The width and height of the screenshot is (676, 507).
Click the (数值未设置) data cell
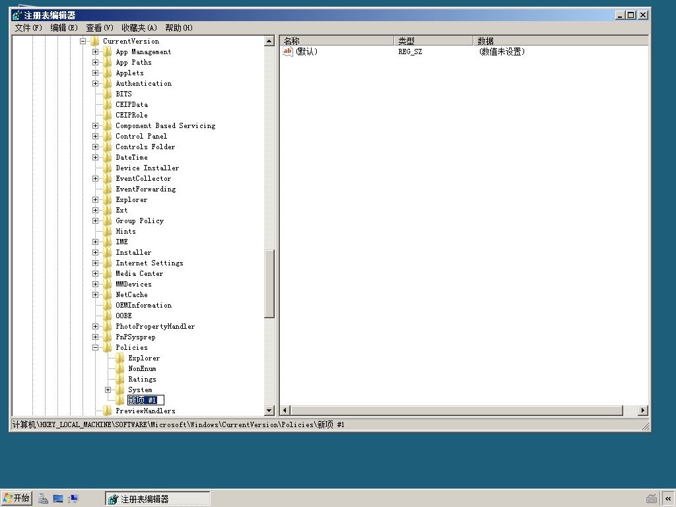tap(502, 51)
